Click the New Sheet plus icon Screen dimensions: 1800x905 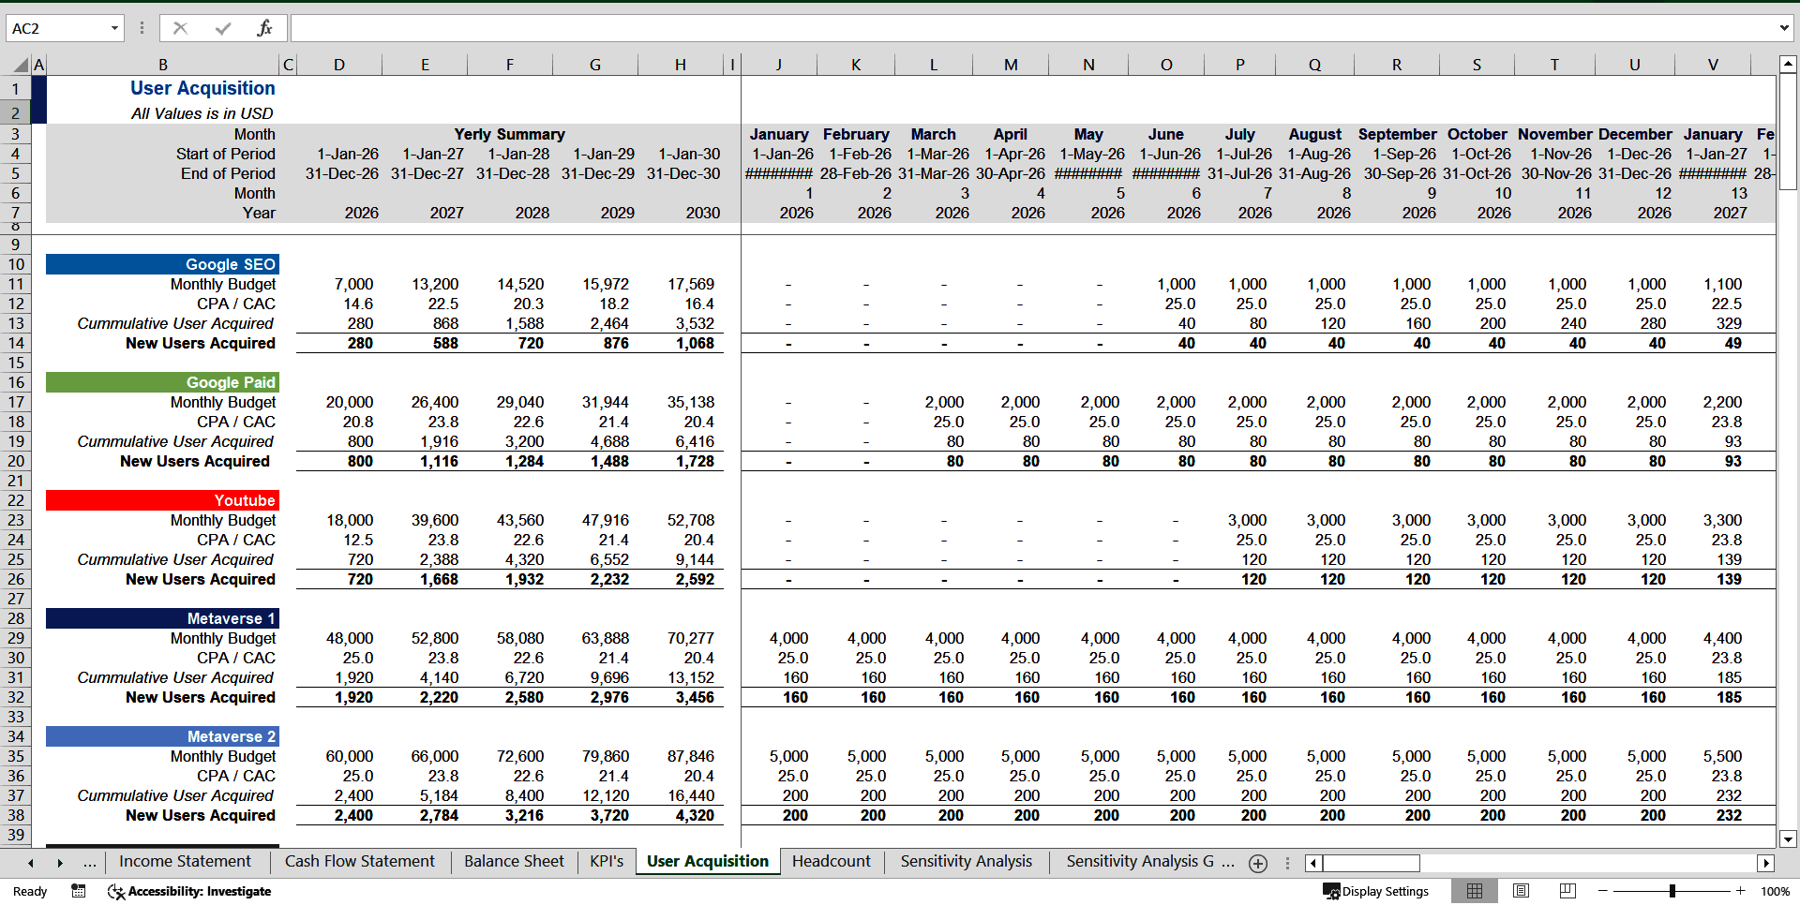tap(1258, 863)
